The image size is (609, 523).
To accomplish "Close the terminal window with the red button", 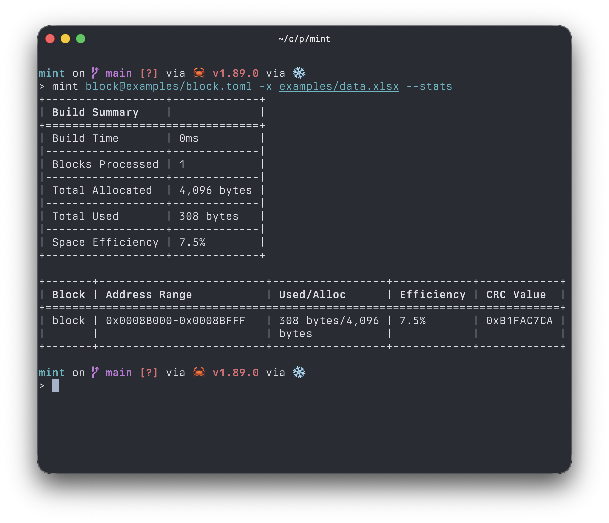I will [x=50, y=39].
